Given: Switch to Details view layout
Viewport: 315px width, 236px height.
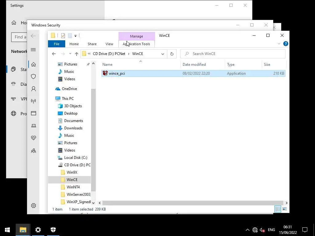Looking at the screenshot, I should pos(278,209).
